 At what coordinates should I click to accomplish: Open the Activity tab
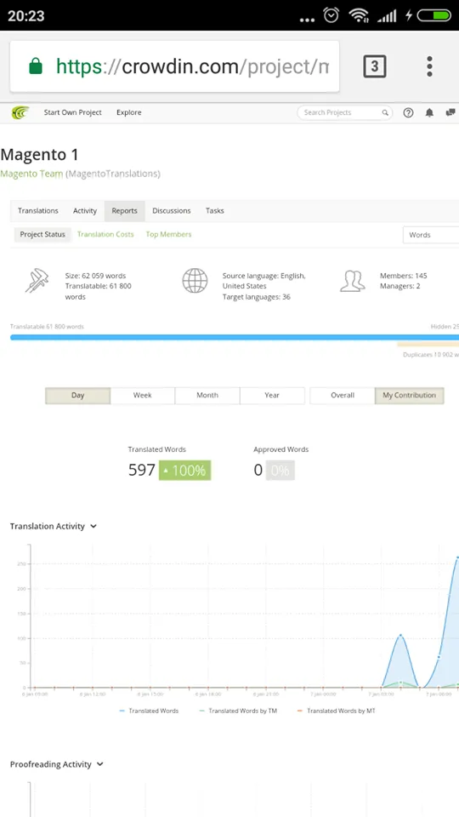pyautogui.click(x=85, y=211)
